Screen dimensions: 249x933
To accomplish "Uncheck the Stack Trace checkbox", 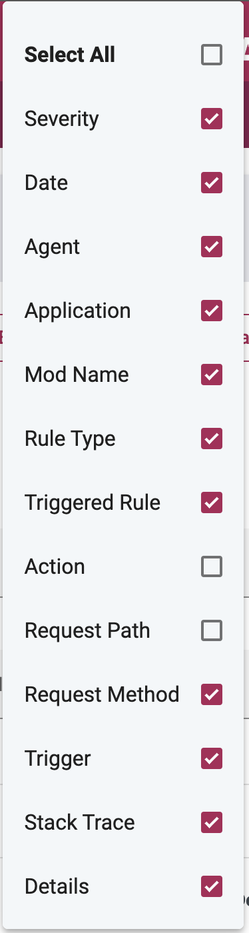I will 212,823.
